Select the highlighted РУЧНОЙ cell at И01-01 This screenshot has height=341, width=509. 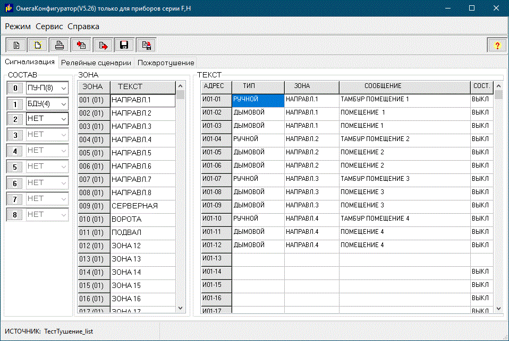258,100
